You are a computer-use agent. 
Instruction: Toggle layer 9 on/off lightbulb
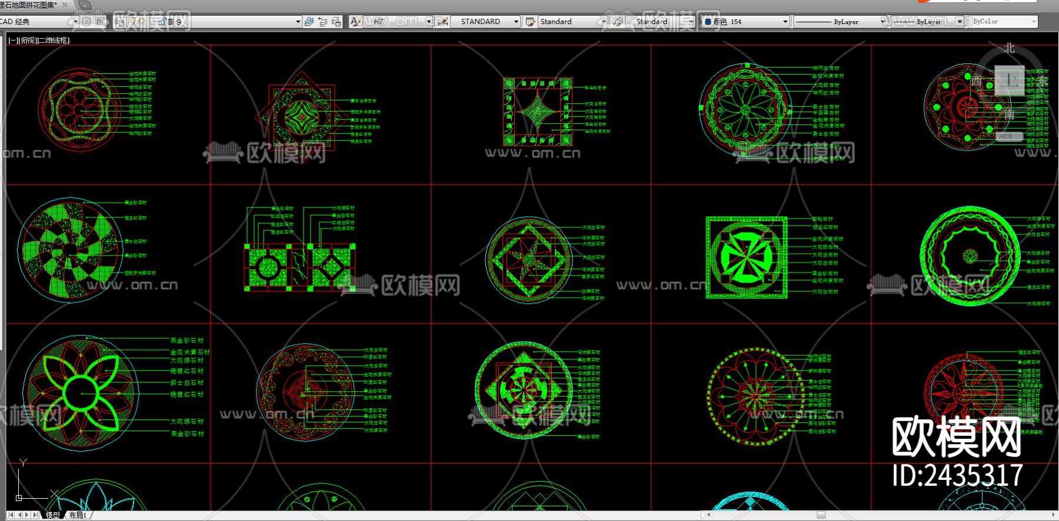(x=133, y=22)
